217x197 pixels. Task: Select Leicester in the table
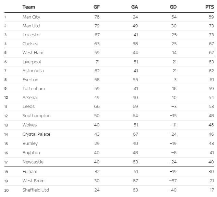tap(31, 35)
